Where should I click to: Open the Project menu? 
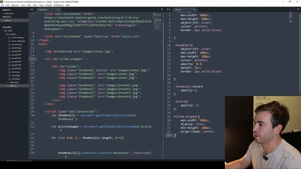coord(49,5)
